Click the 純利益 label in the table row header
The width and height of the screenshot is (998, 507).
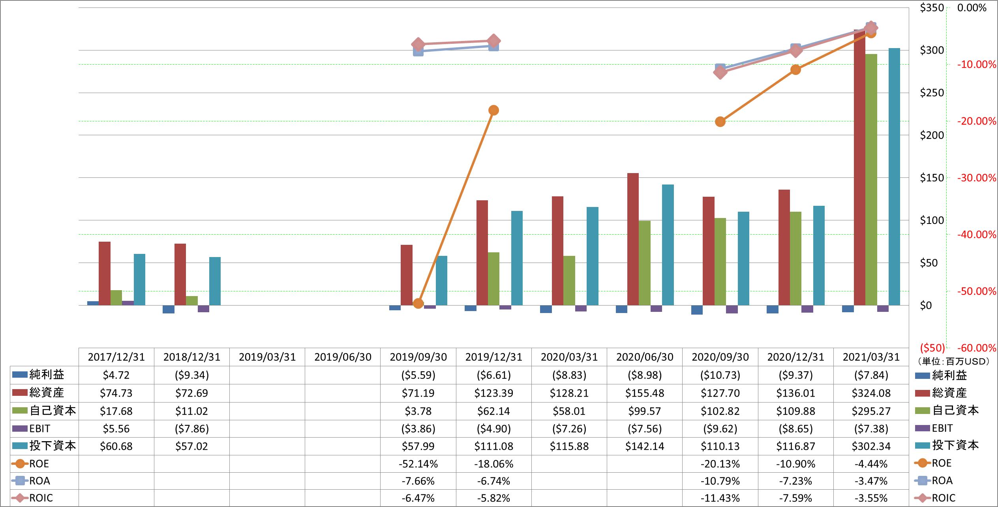coord(47,375)
